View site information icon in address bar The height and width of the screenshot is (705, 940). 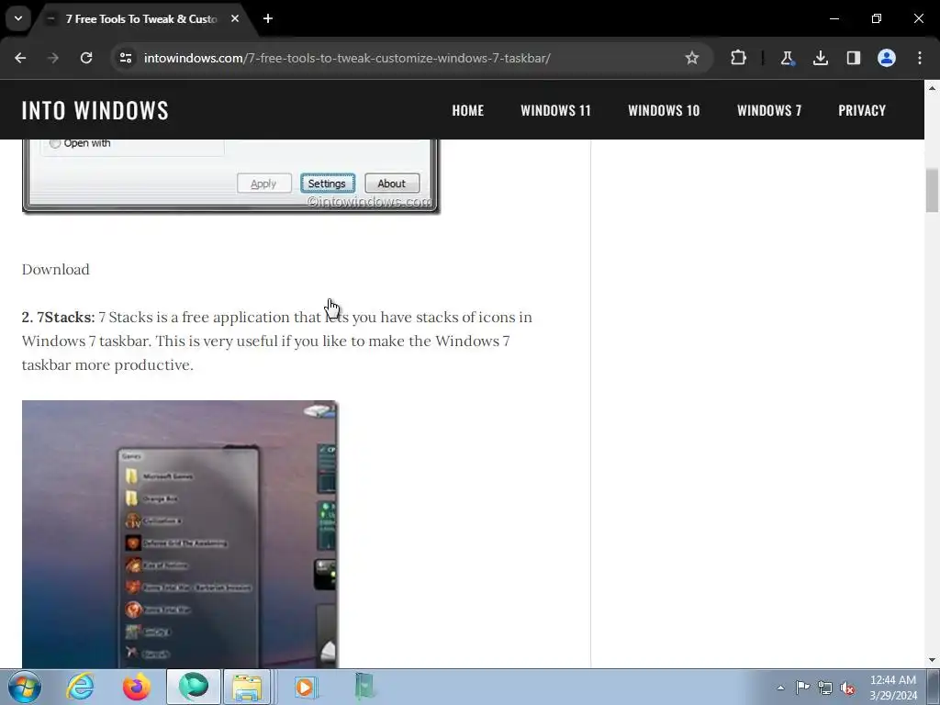(x=126, y=58)
